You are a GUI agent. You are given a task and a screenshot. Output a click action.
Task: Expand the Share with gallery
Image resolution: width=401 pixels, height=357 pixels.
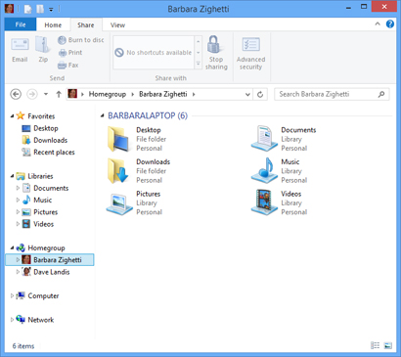click(x=198, y=64)
